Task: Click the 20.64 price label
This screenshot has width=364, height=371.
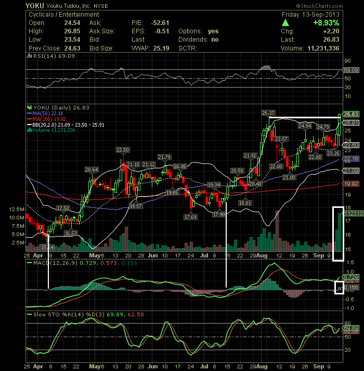Action: coord(92,170)
